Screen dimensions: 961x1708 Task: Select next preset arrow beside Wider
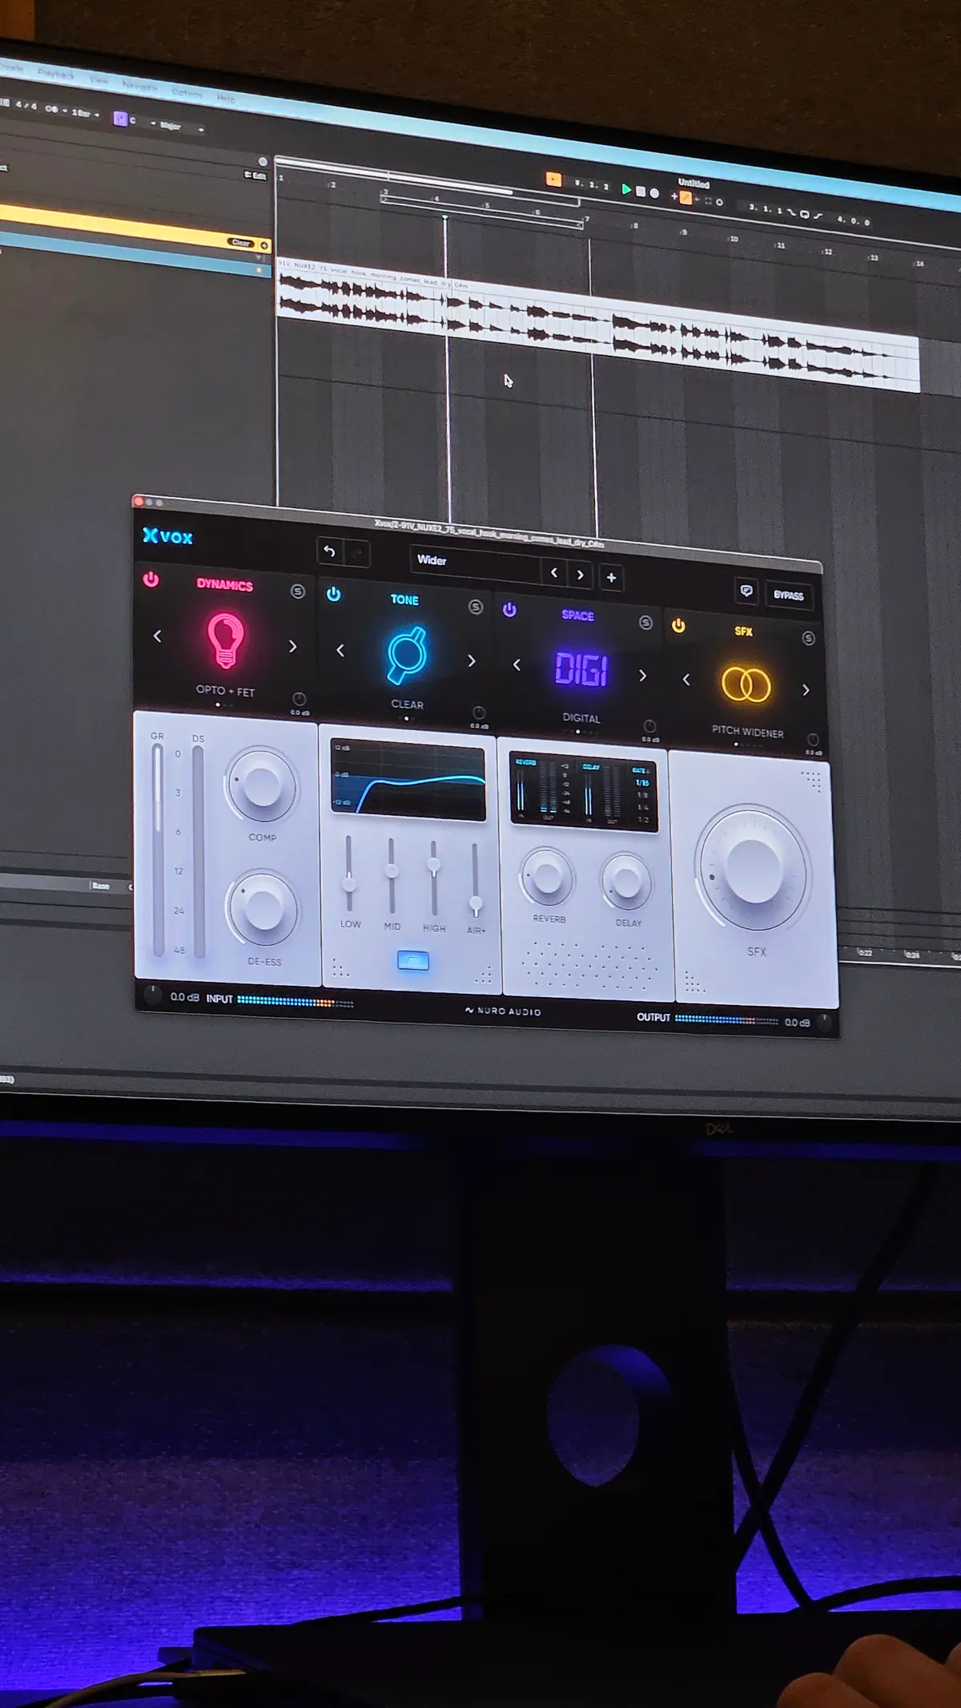[x=581, y=575]
